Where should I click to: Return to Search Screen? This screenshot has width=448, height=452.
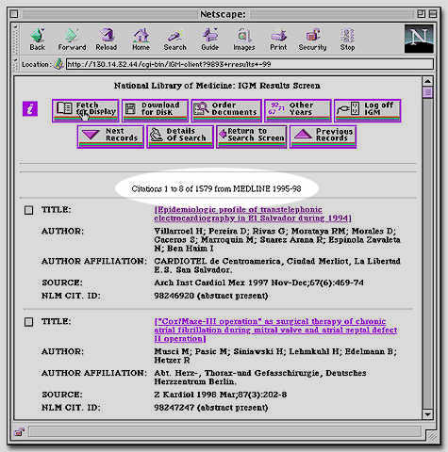click(x=252, y=137)
